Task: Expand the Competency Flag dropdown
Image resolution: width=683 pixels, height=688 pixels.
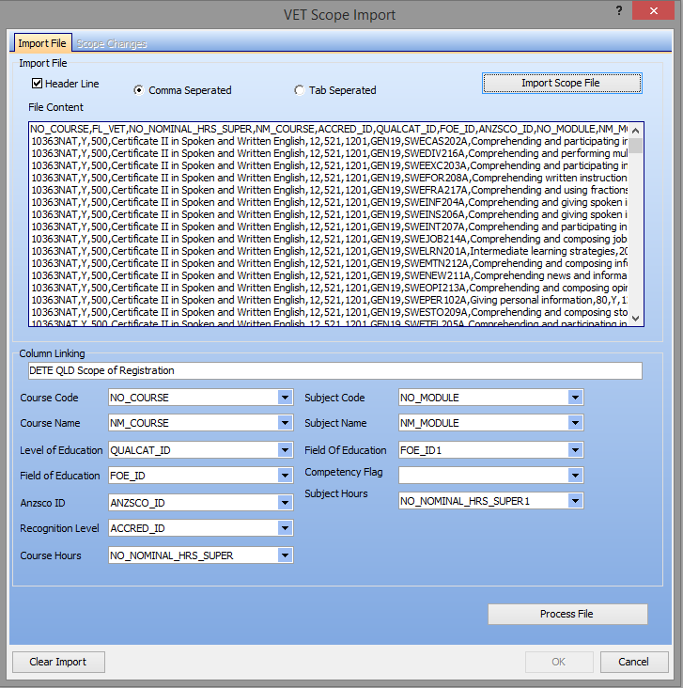Action: [575, 476]
